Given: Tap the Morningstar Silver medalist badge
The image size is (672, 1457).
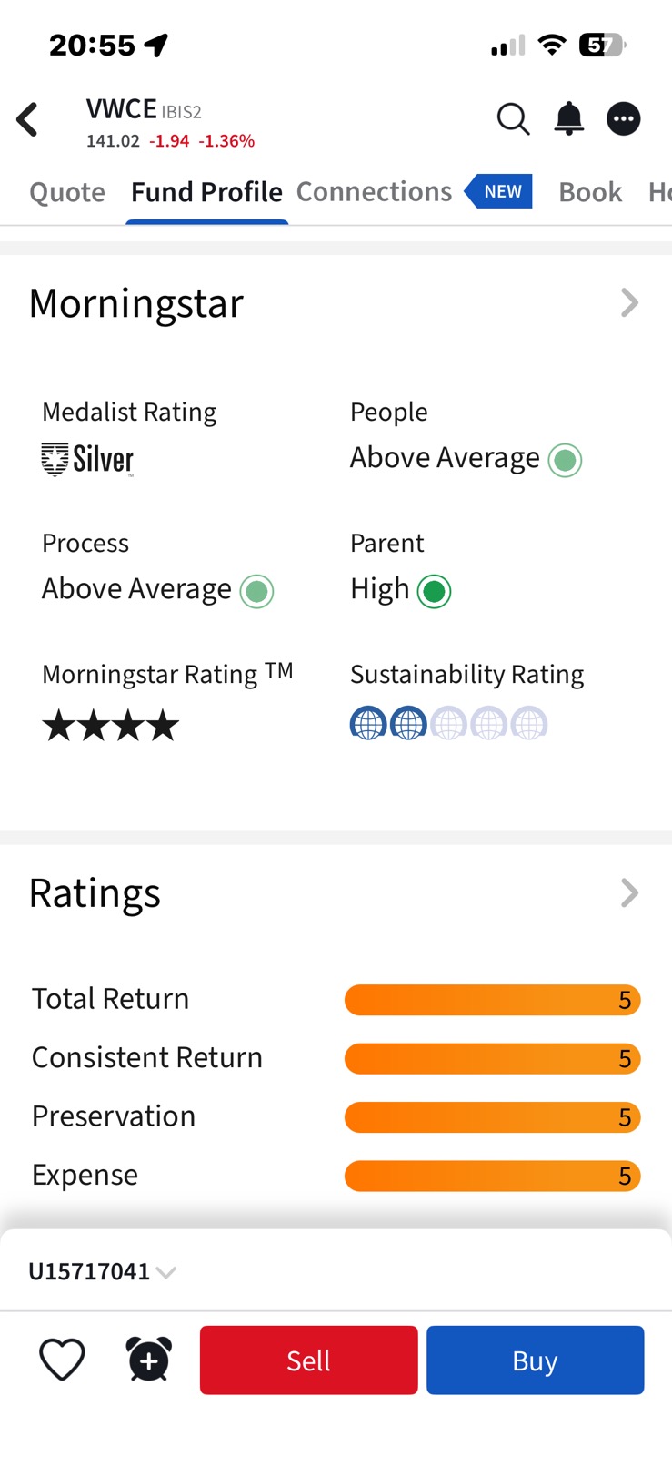Looking at the screenshot, I should coord(87,460).
